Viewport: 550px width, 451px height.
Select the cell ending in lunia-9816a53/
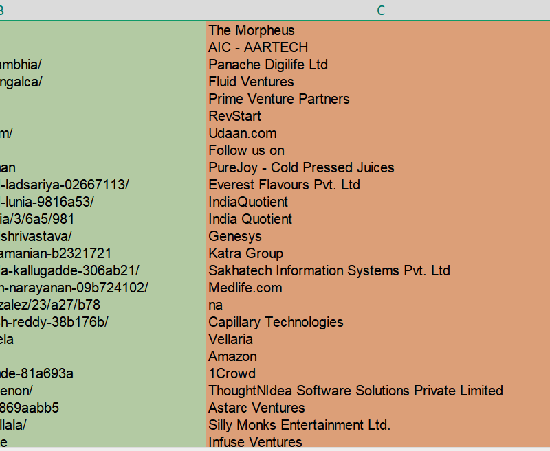click(x=102, y=202)
